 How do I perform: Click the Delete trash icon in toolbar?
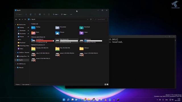[x=49, y=14]
